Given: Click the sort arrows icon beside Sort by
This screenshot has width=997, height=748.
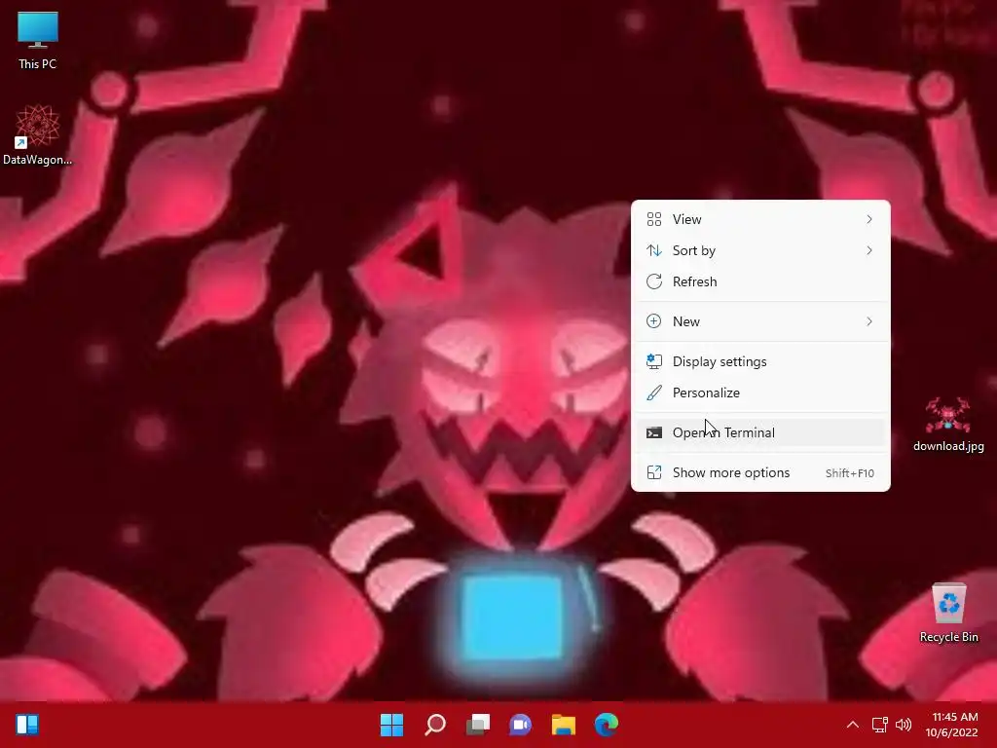Looking at the screenshot, I should pos(653,250).
